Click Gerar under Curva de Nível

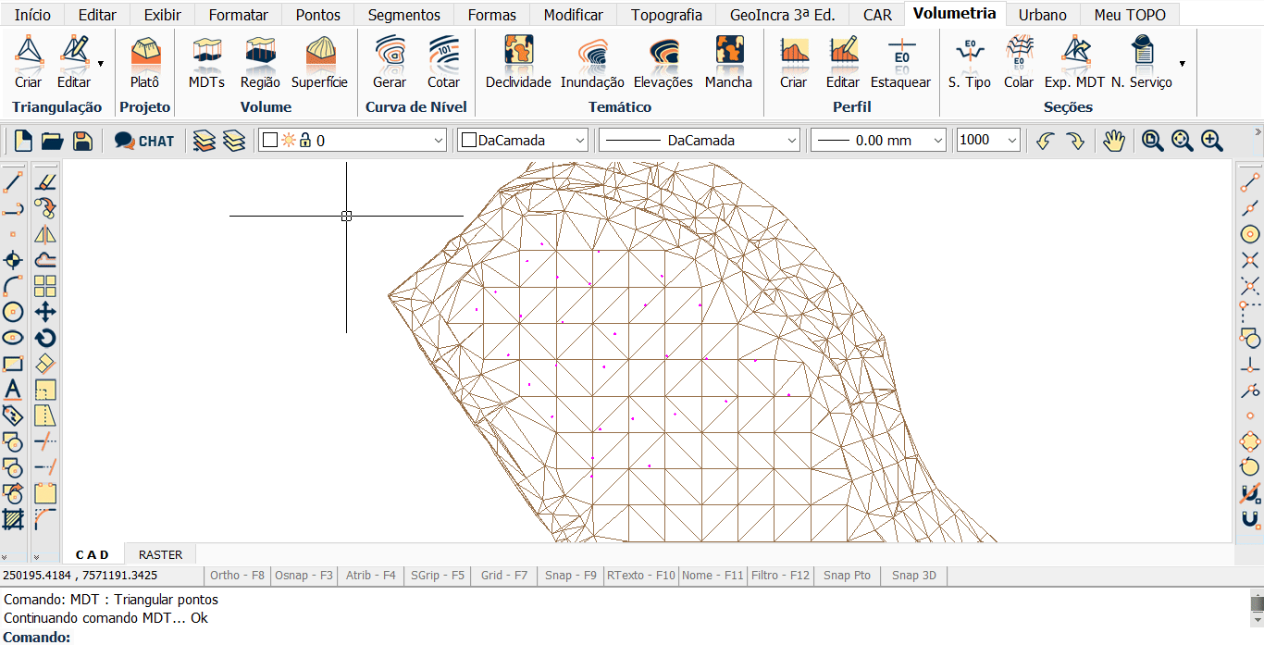coord(390,62)
